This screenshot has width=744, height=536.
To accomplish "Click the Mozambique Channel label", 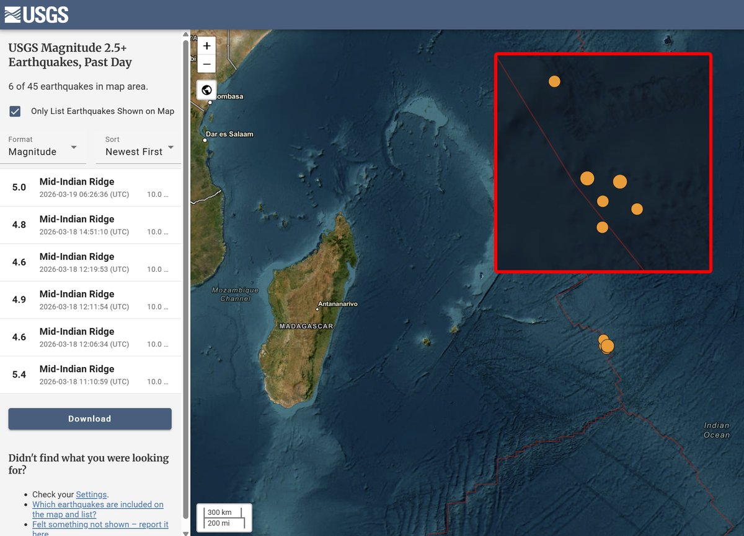I will click(x=235, y=294).
